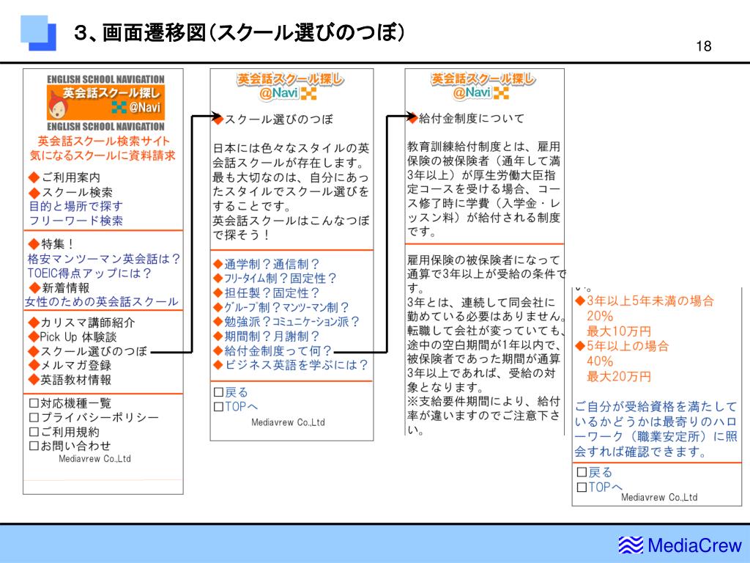750x563 pixels.
Task: Open TOEIC得点アップには？ link
Action: pyautogui.click(x=89, y=273)
